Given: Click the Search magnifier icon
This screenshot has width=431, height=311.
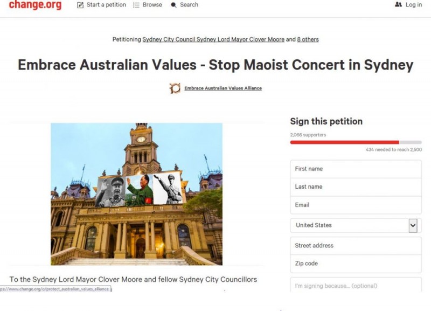Looking at the screenshot, I should pos(173,5).
